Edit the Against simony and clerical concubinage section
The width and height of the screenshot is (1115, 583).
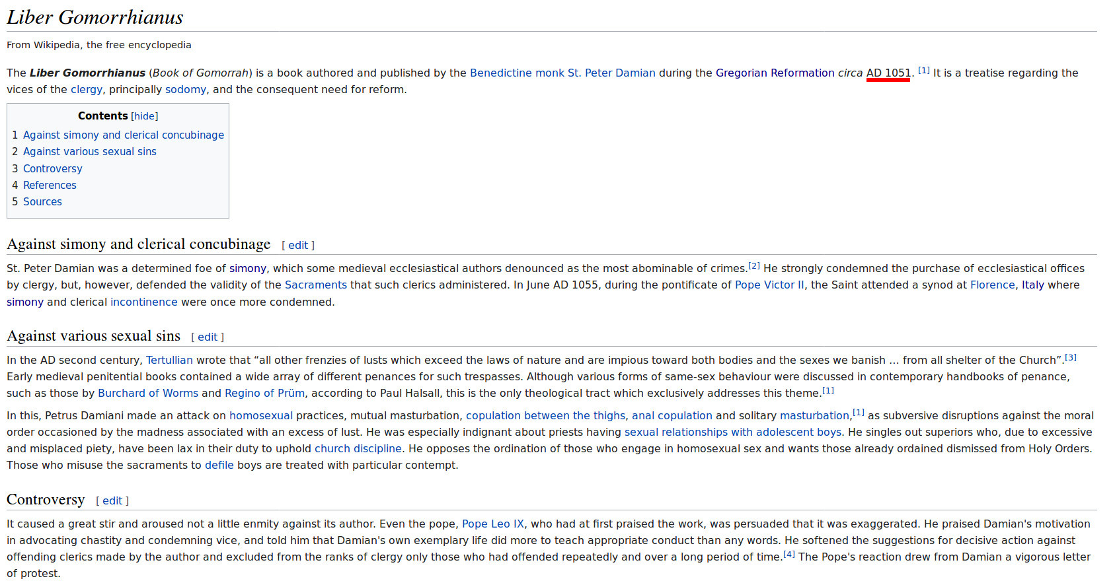298,245
